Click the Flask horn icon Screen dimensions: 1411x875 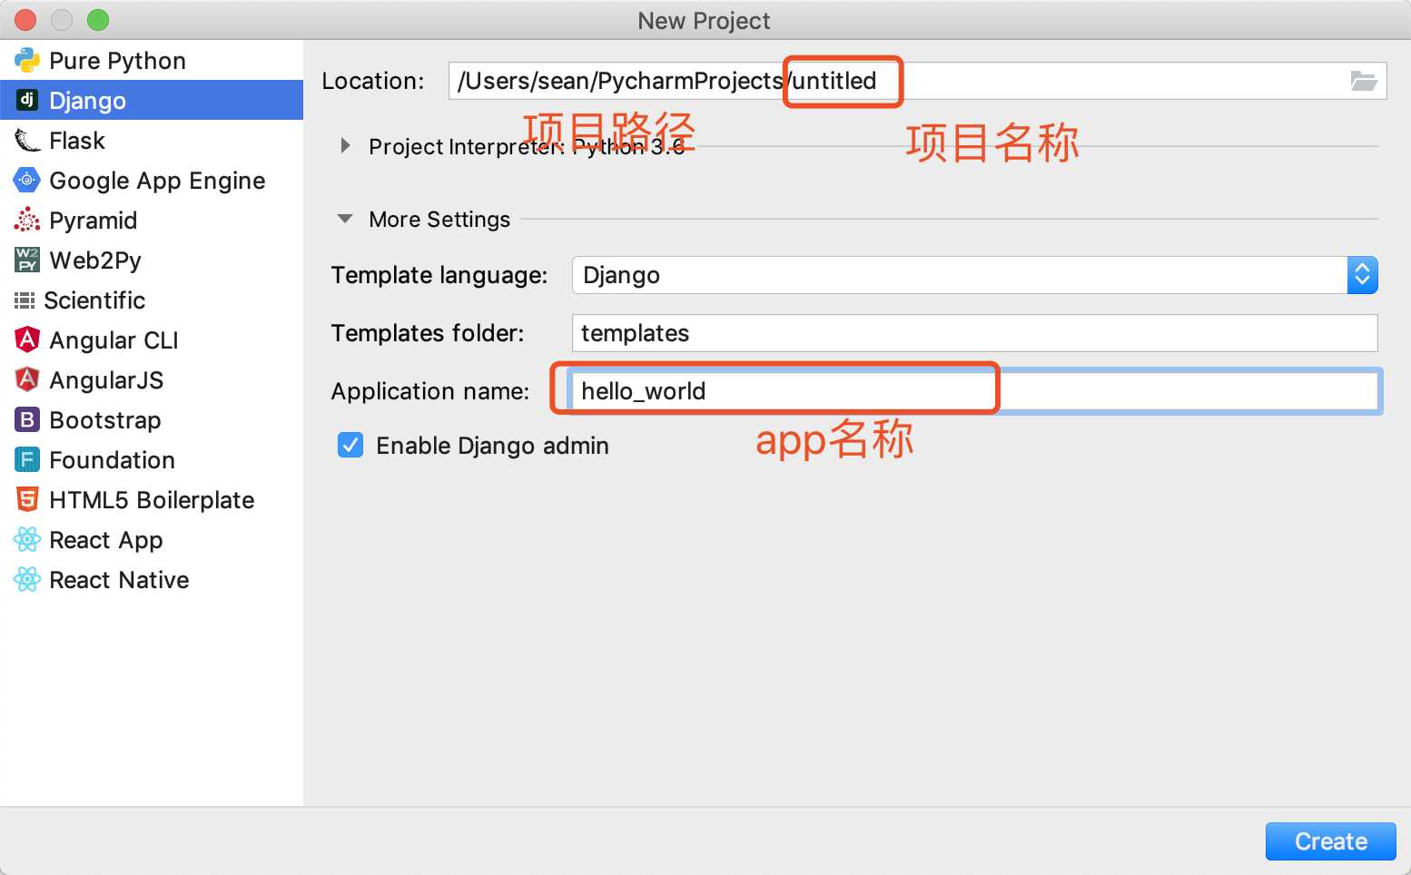tap(27, 140)
